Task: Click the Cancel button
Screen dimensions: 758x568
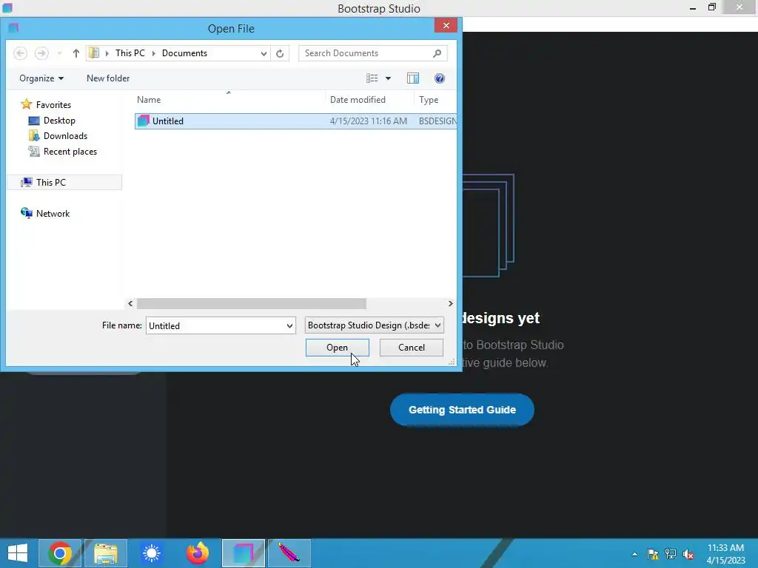Action: point(412,348)
